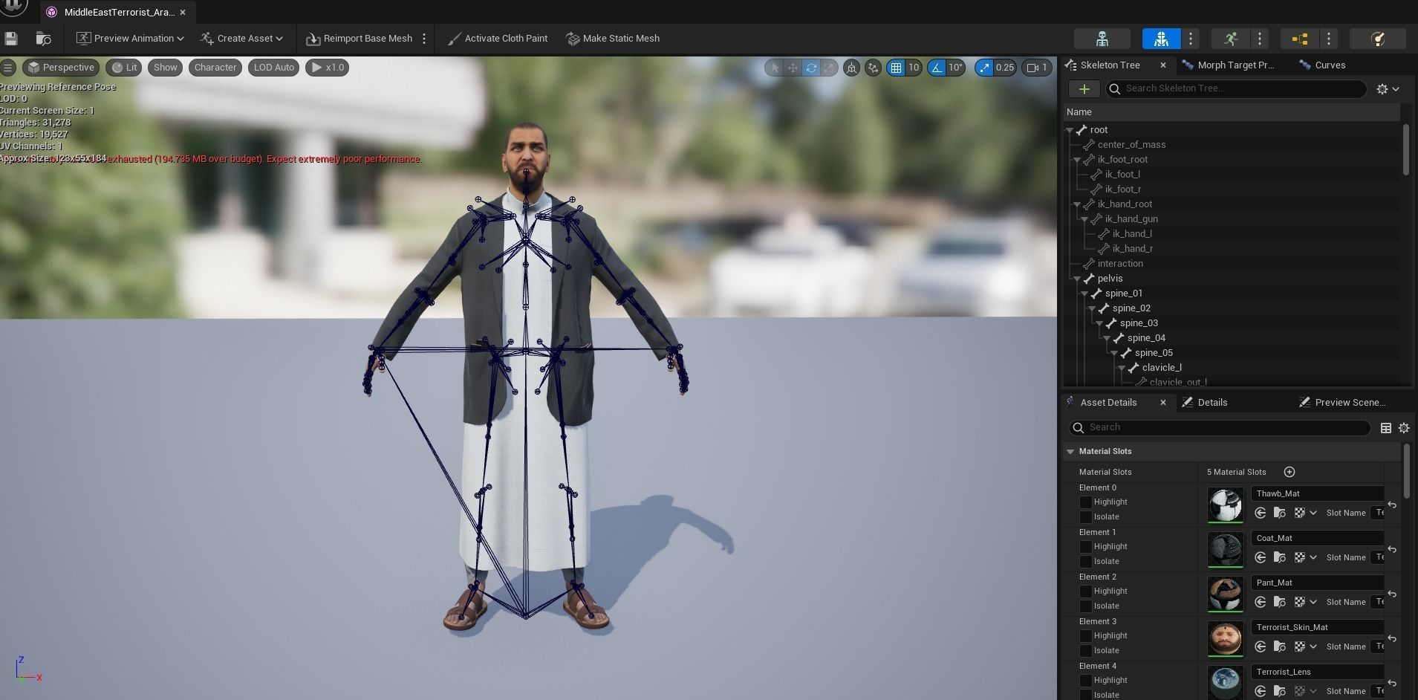Click Make Static Mesh button

[x=613, y=39]
